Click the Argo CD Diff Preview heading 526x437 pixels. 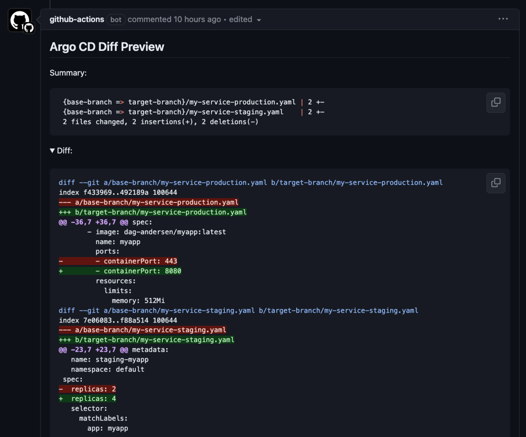pos(107,47)
